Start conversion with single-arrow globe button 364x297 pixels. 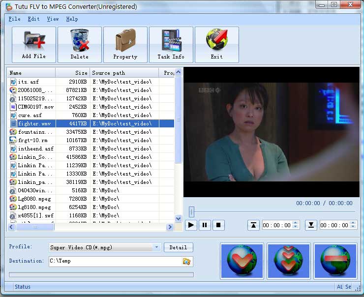(x=242, y=261)
